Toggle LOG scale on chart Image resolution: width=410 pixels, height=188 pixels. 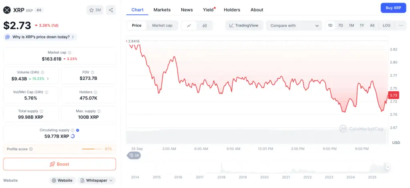click(x=386, y=25)
